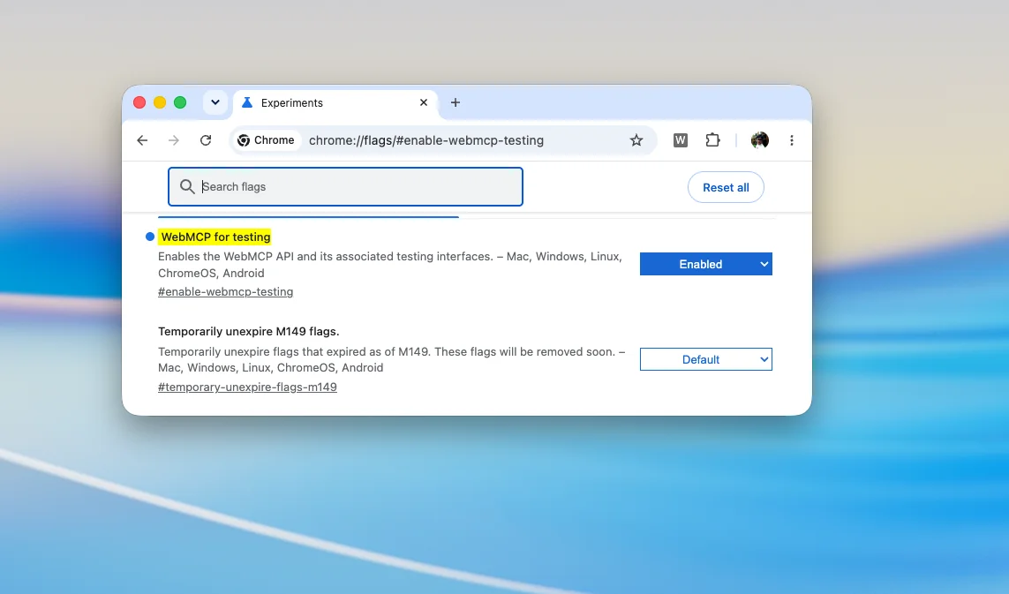Bookmark this page with the star icon

pyautogui.click(x=636, y=140)
